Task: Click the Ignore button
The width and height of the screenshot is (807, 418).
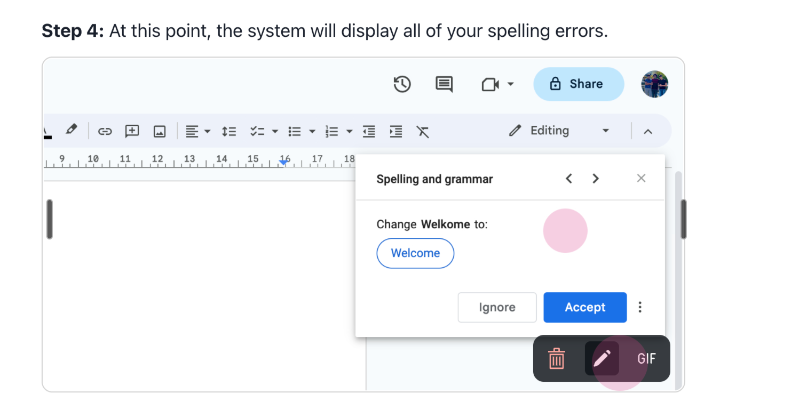Action: (x=497, y=307)
